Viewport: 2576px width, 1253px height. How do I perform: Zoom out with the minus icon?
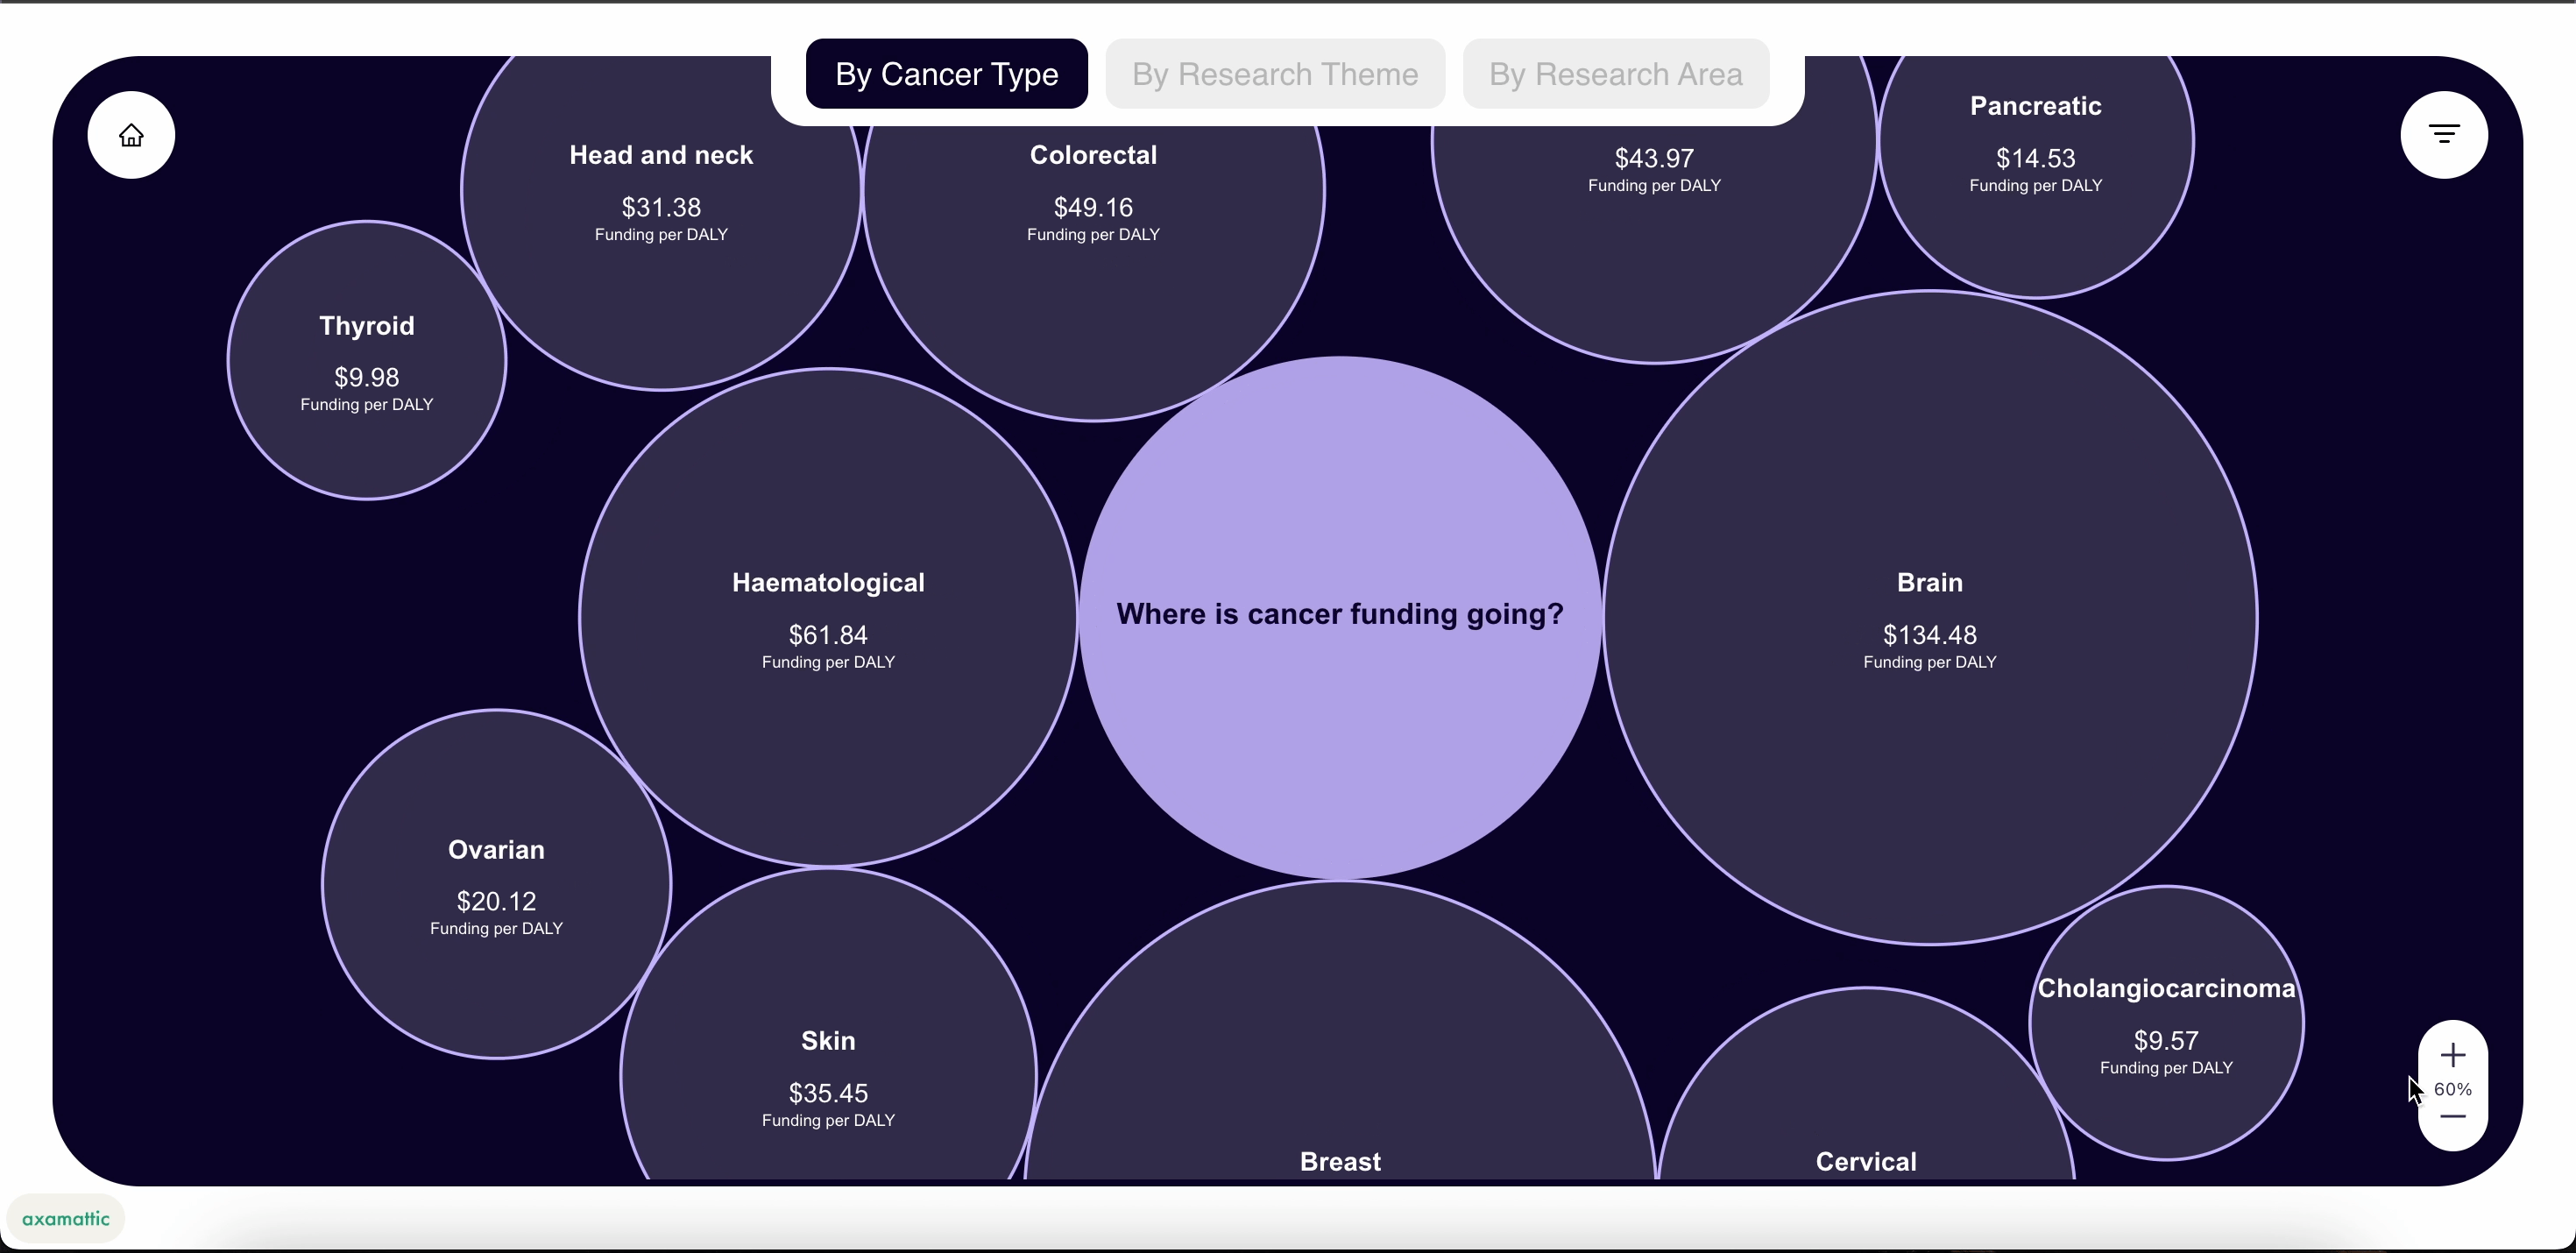point(2452,1116)
